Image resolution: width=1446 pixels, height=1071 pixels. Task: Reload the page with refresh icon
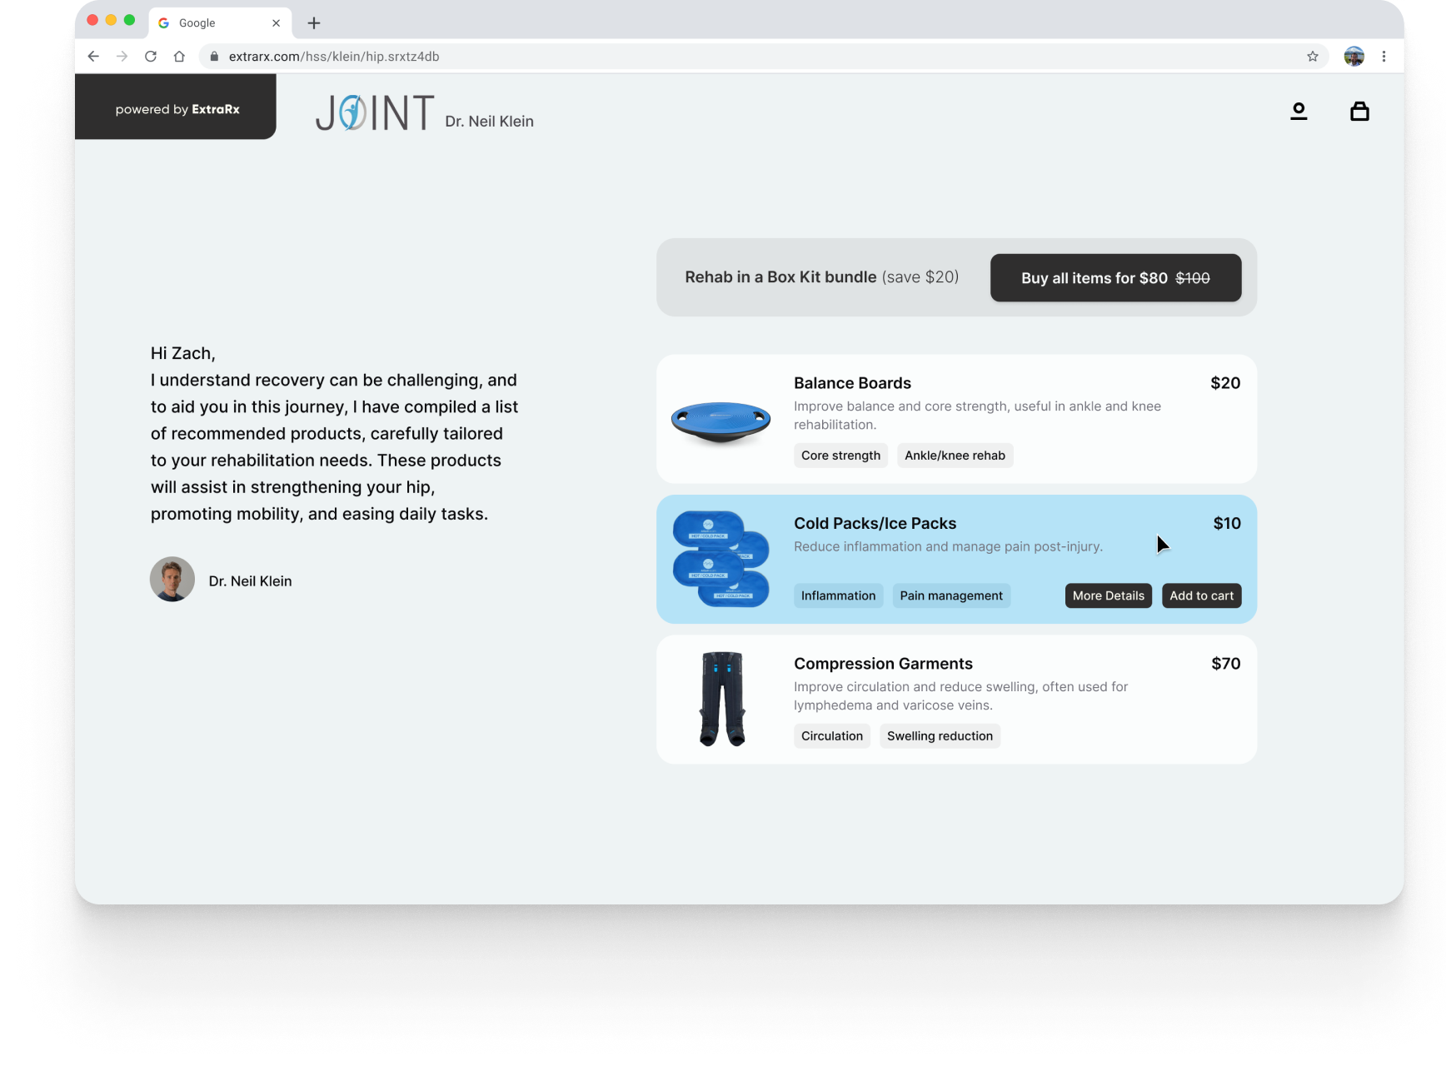151,57
